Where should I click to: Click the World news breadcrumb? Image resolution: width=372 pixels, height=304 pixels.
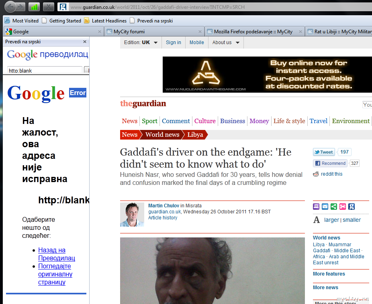click(162, 135)
